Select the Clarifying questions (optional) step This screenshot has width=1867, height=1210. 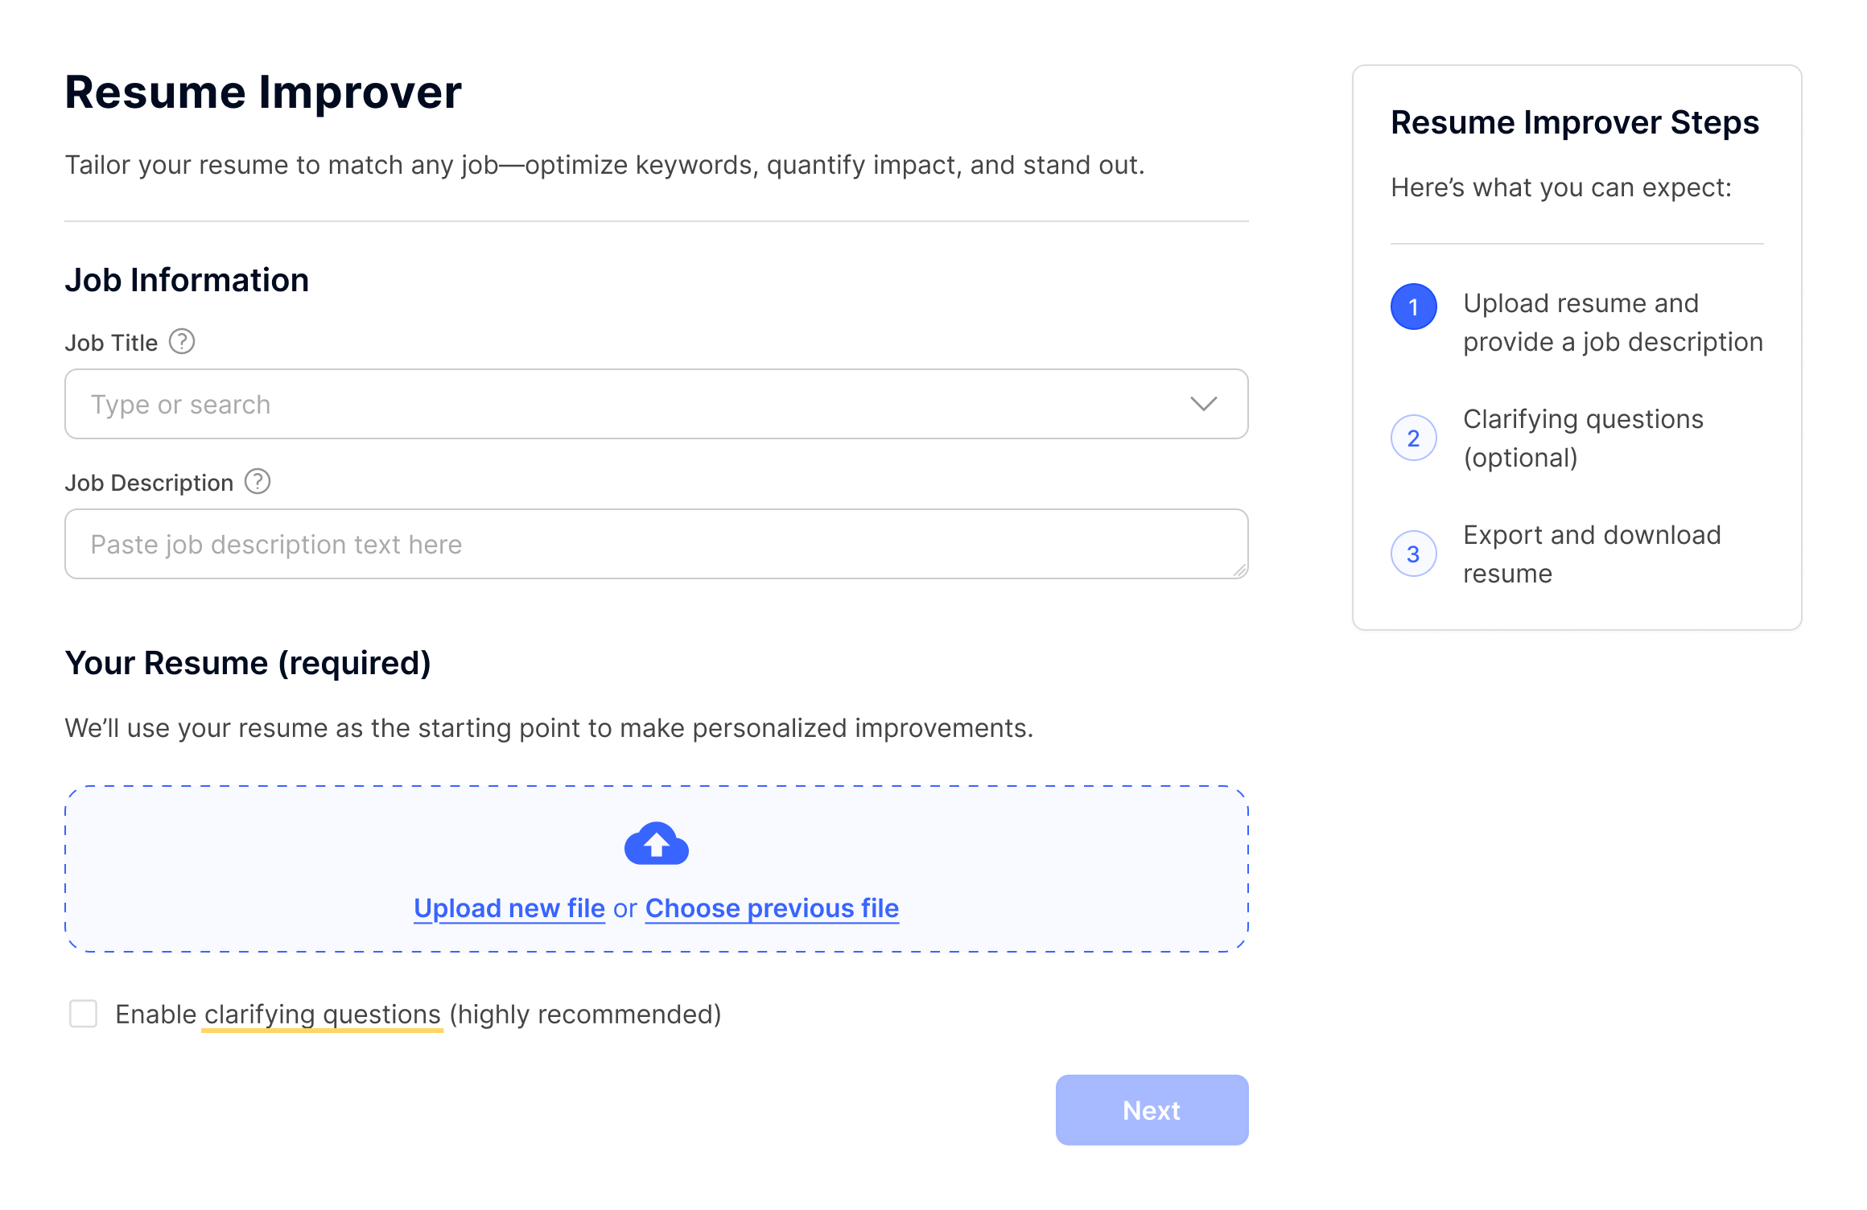[x=1582, y=438]
